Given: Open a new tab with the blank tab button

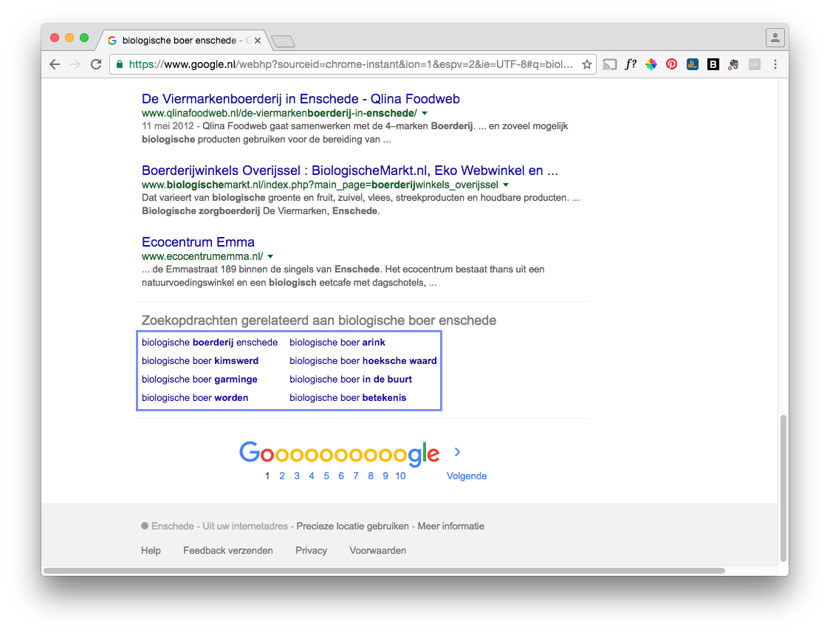Looking at the screenshot, I should click(284, 41).
